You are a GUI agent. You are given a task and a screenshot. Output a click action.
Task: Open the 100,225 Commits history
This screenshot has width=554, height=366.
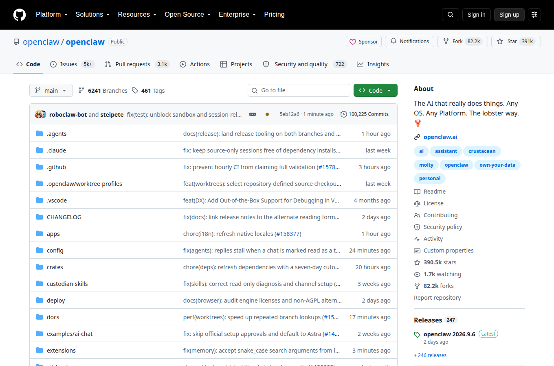365,114
